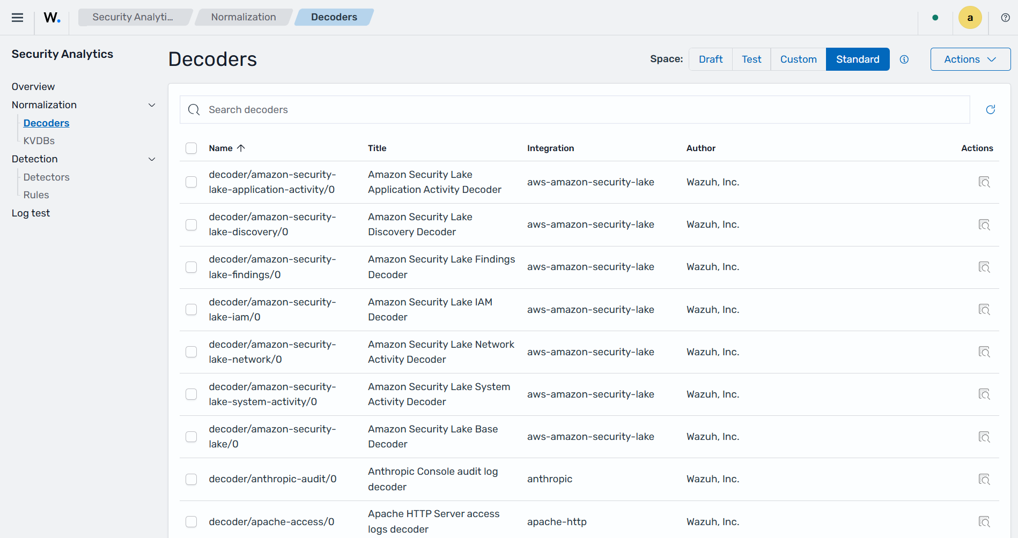Viewport: 1018px width, 538px height.
Task: Click the Author column header
Action: [x=701, y=148]
